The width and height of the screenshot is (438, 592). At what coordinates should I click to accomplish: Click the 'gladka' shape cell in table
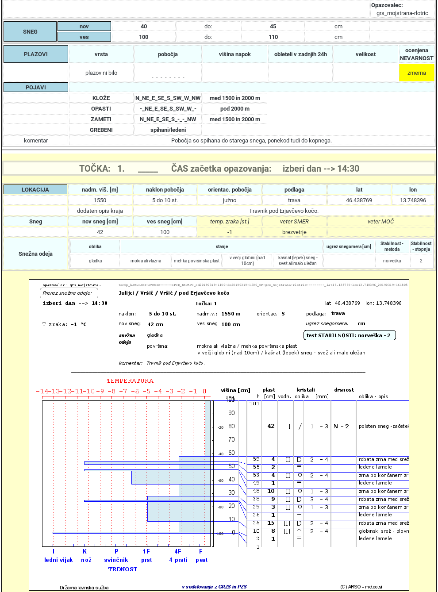(95, 261)
